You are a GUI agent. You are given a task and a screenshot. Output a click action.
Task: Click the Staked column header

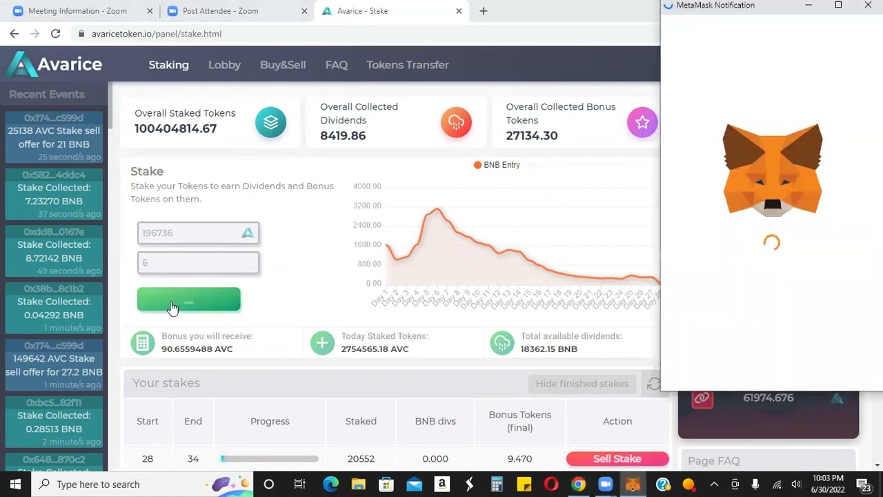(361, 421)
